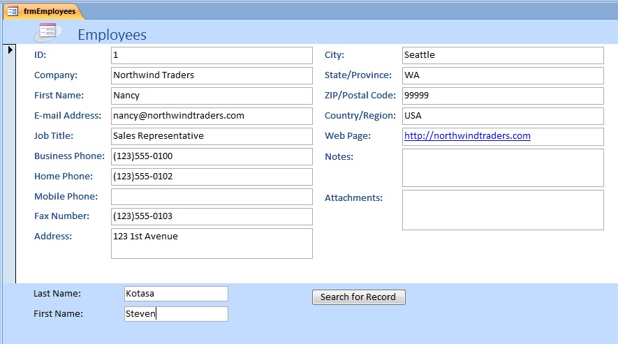Click the Address: label
The image size is (618, 344).
(x=53, y=236)
